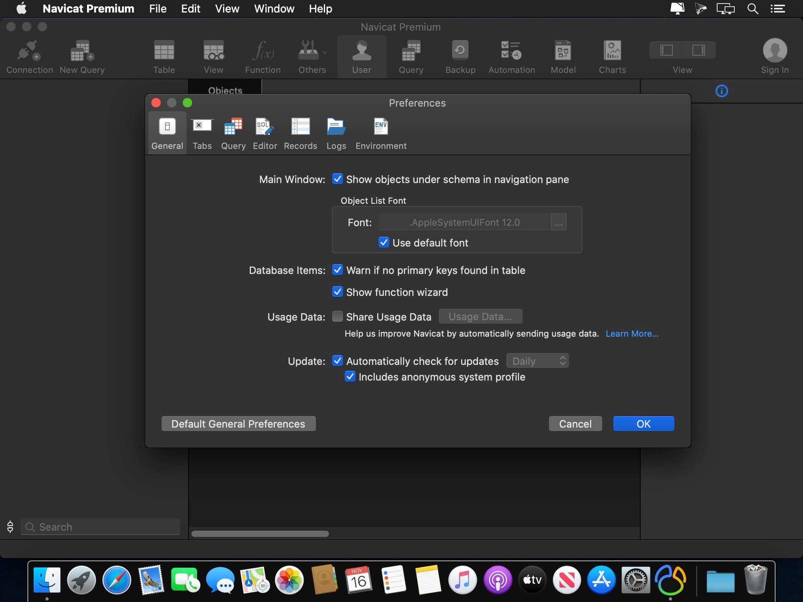Disable Show function wizard checkbox
This screenshot has width=803, height=602.
337,292
